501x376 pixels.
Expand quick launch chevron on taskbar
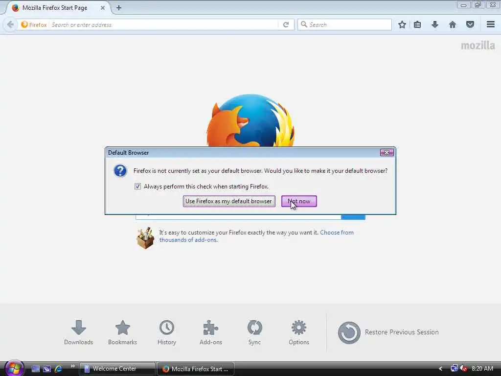click(x=72, y=366)
